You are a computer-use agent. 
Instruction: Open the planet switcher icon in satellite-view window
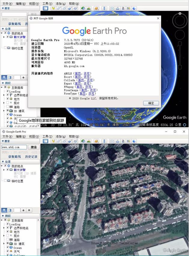coord(96,141)
